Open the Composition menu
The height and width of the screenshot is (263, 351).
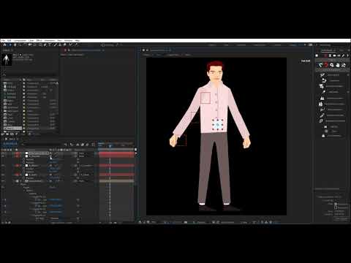pos(20,40)
